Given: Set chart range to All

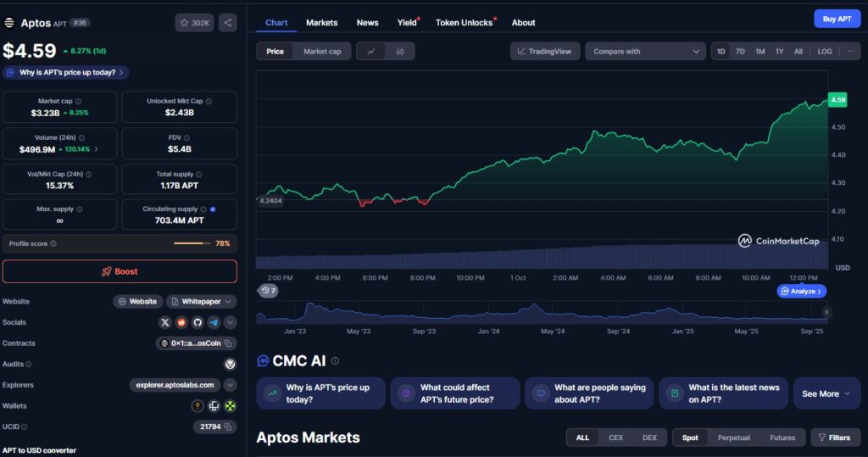Looking at the screenshot, I should [x=798, y=52].
